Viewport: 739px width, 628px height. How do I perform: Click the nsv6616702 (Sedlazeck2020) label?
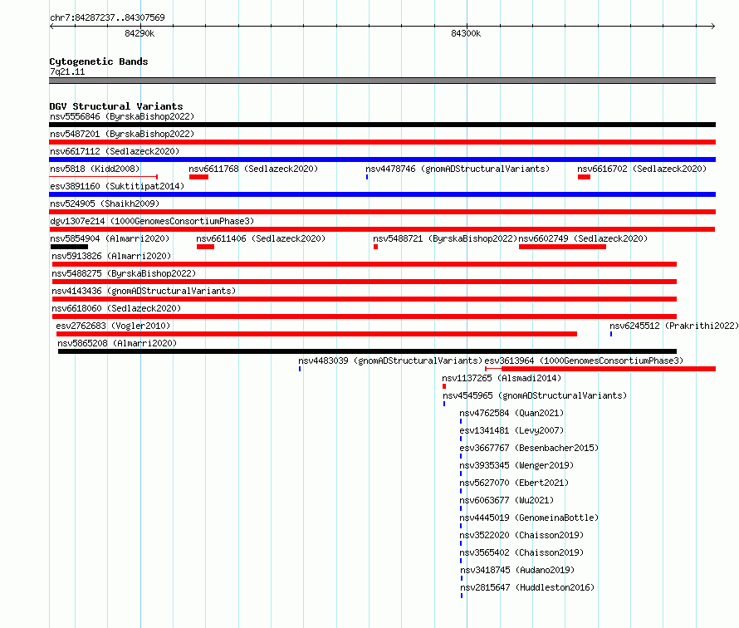[642, 169]
